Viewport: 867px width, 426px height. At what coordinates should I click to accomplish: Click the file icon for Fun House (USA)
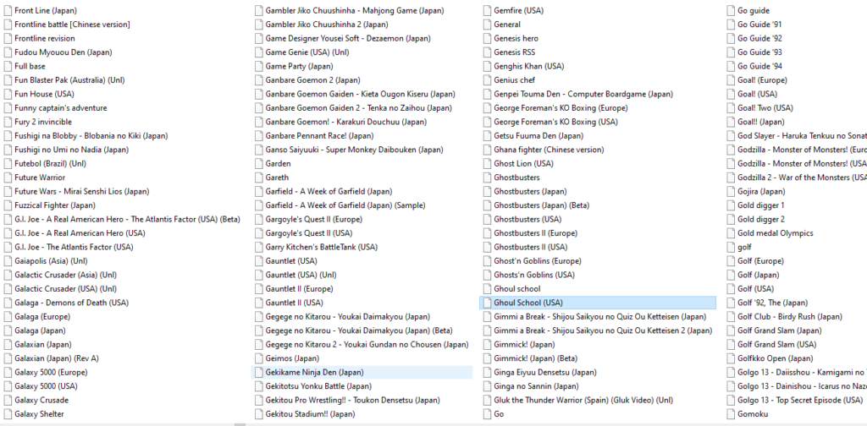click(x=7, y=94)
